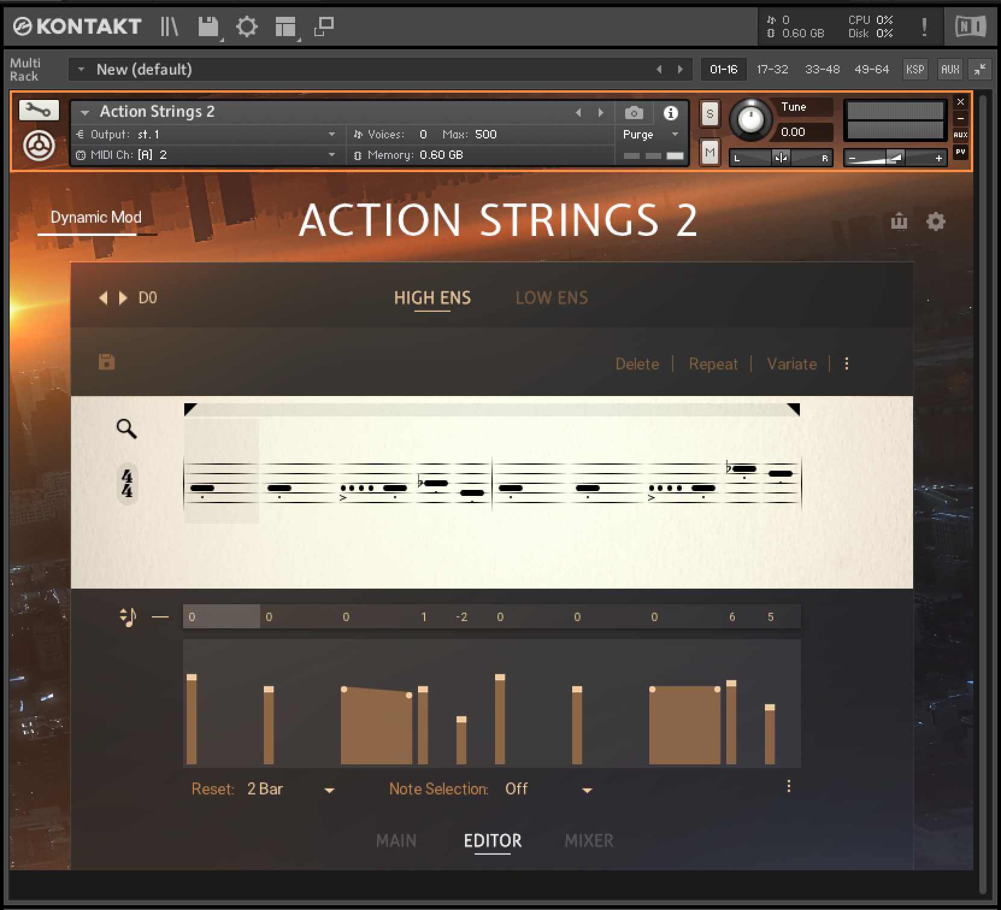This screenshot has width=1001, height=910.
Task: Go to the next phrase slot after D0
Action: pos(123,297)
